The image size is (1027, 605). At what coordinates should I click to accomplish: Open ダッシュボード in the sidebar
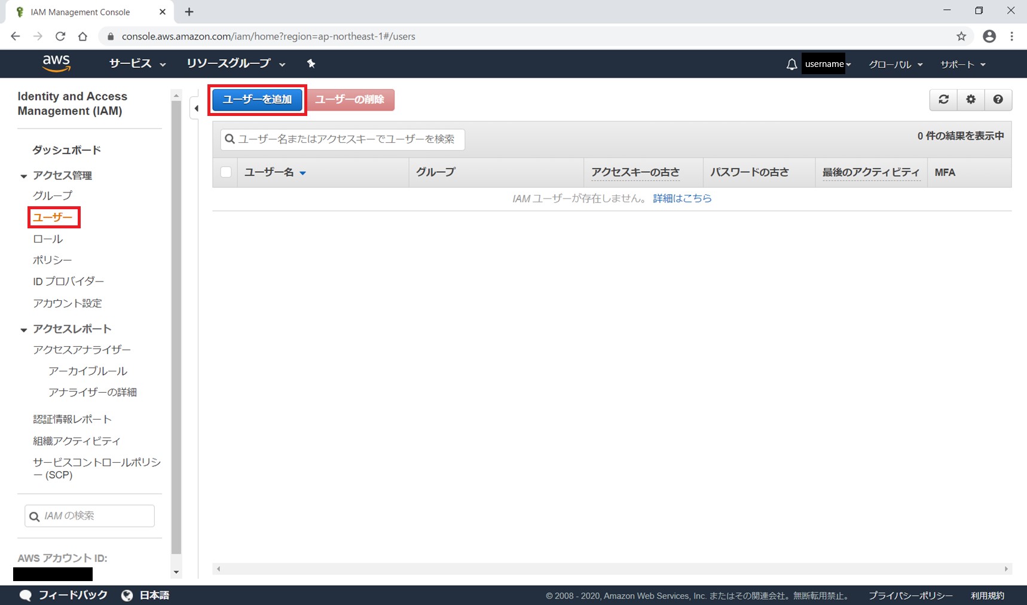(x=66, y=150)
